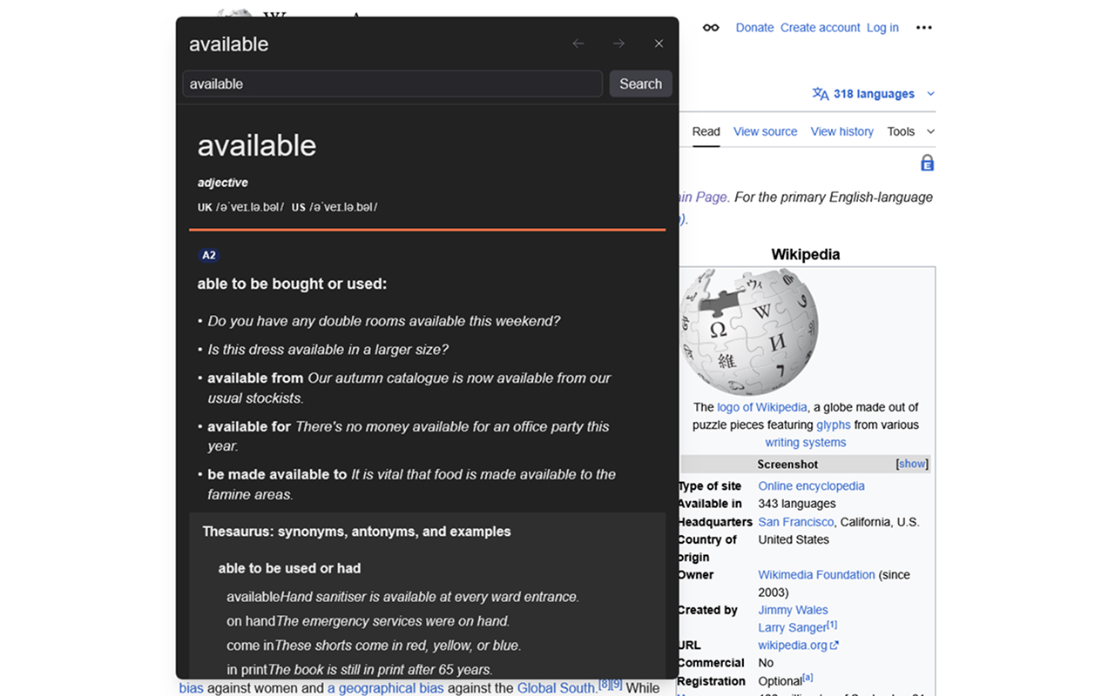
Task: Go forward in dictionary popup history
Action: [x=618, y=43]
